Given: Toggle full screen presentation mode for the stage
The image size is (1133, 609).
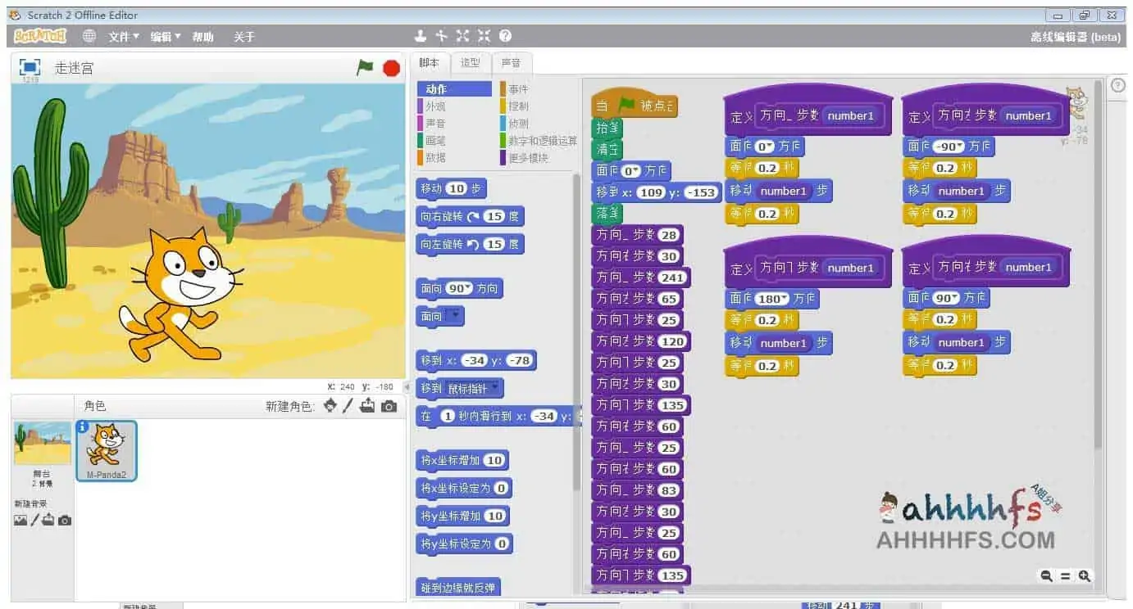Looking at the screenshot, I should click(30, 67).
